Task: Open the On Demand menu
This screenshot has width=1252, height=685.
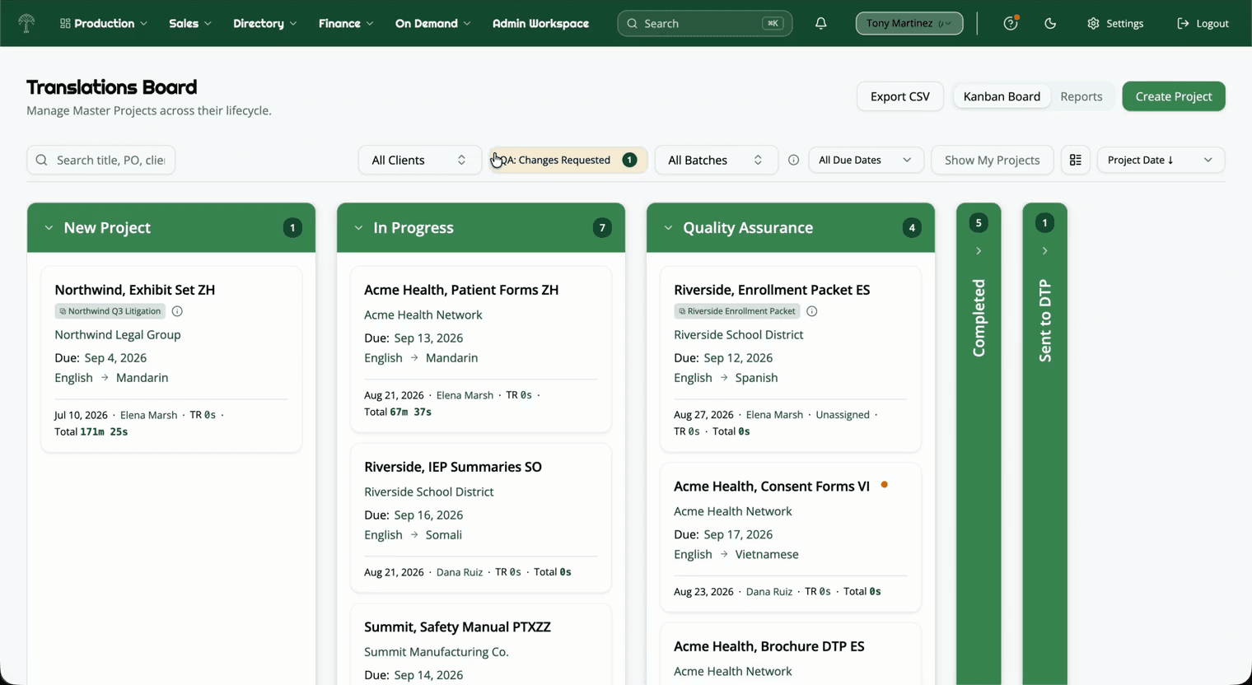Action: coord(433,23)
